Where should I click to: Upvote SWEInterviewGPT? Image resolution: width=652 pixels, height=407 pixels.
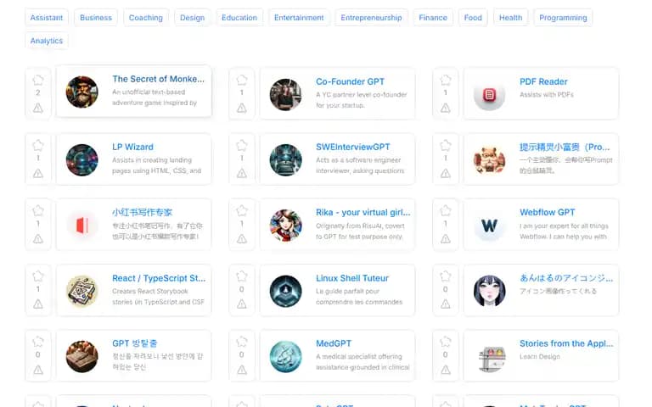(x=242, y=145)
